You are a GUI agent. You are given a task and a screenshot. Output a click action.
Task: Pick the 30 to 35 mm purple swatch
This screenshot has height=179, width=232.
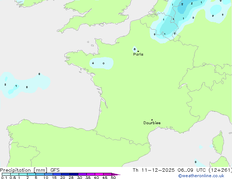[82, 174]
